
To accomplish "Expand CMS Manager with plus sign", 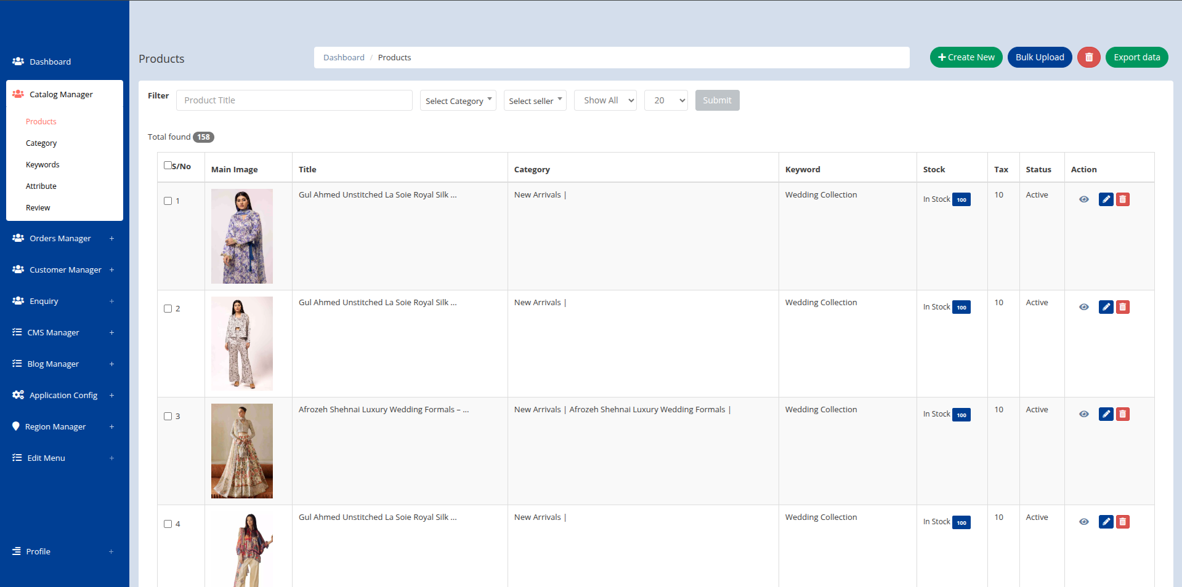I will point(111,332).
